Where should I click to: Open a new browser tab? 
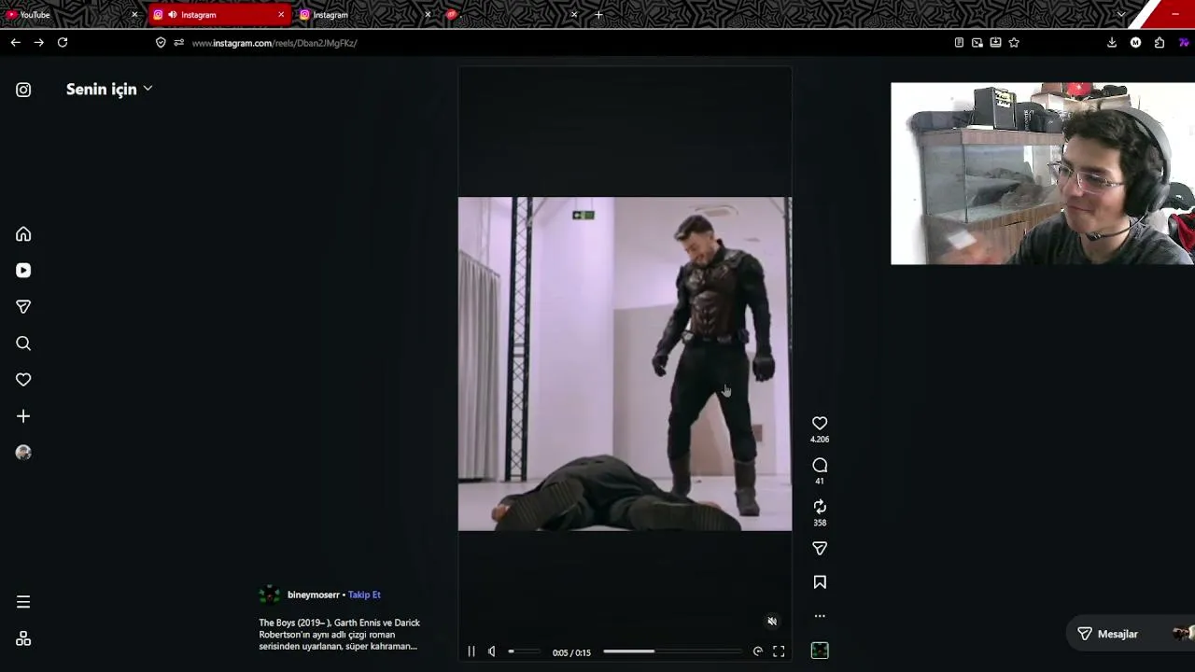(598, 15)
